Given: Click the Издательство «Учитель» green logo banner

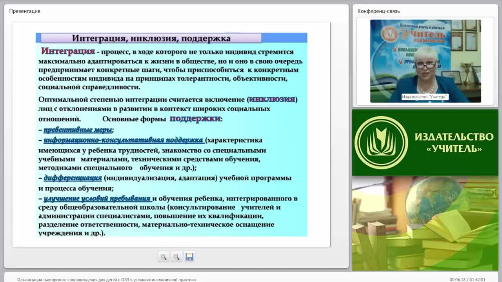Looking at the screenshot, I should click(x=425, y=143).
